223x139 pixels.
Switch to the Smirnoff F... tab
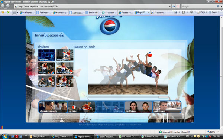click(x=93, y=13)
